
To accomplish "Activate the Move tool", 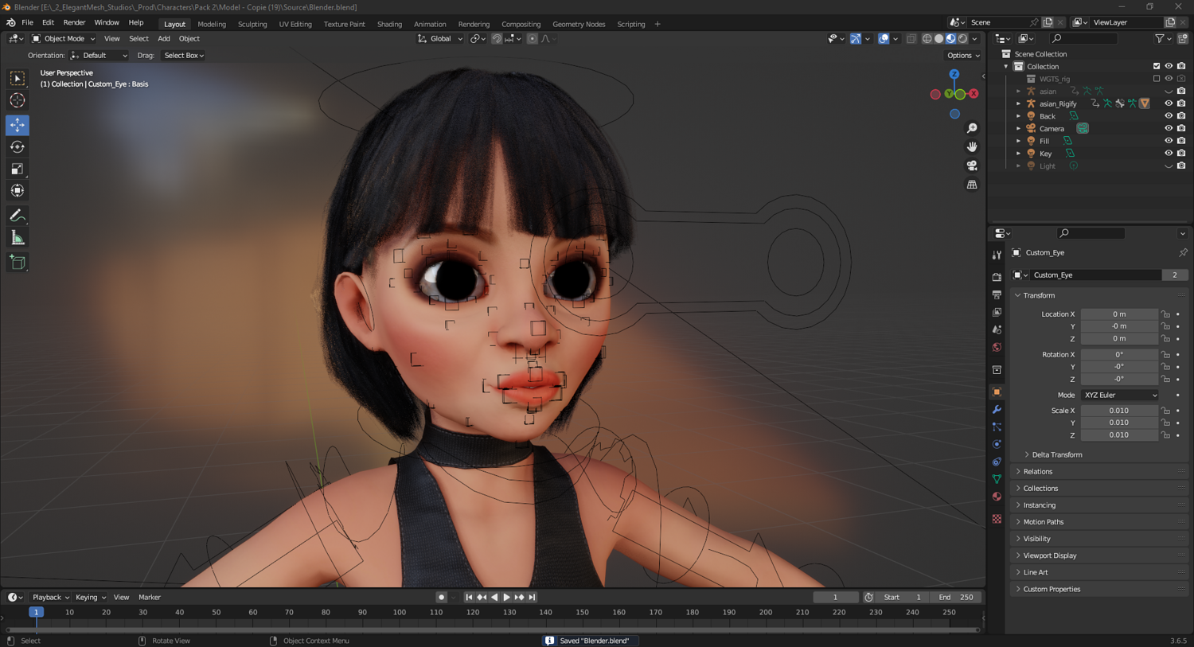I will coord(18,125).
